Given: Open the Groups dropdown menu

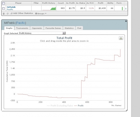Looking at the screenshot, I should click(41, 13).
